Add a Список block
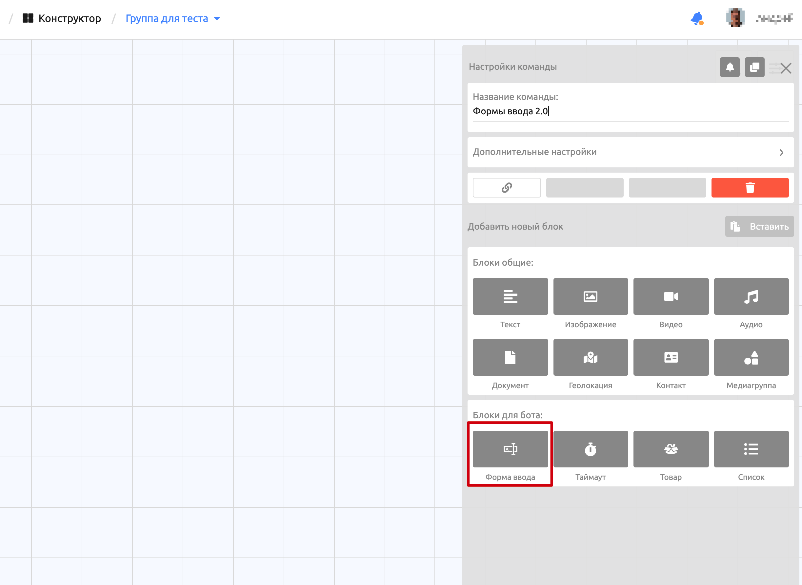Screen dimensions: 802x585 (751, 449)
